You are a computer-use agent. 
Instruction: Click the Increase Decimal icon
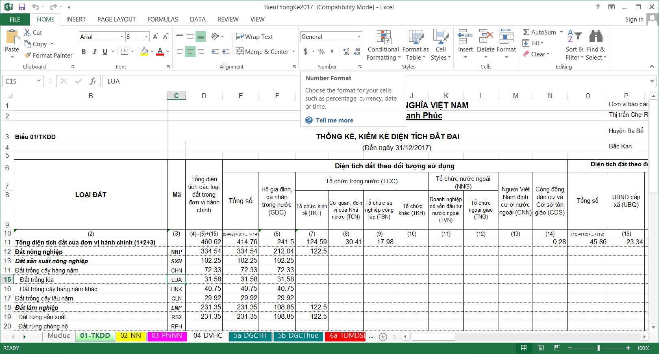tap(346, 51)
